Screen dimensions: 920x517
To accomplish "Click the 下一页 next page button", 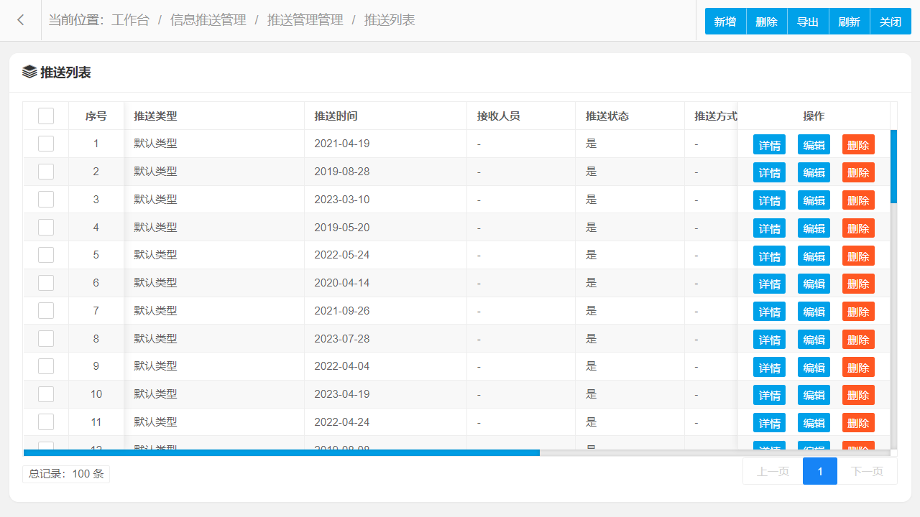I will coord(867,471).
